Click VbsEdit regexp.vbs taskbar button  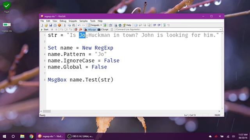pos(51,136)
